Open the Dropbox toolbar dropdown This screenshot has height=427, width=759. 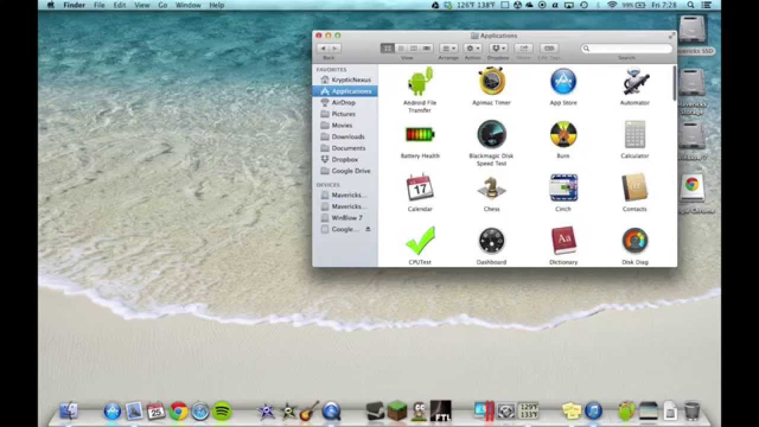pyautogui.click(x=498, y=48)
